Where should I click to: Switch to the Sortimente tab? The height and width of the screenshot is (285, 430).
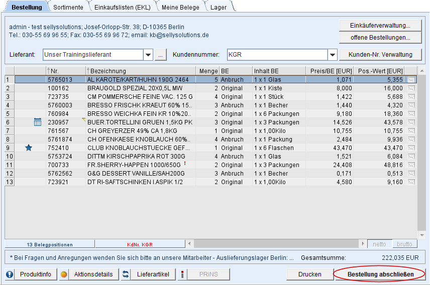pos(68,7)
